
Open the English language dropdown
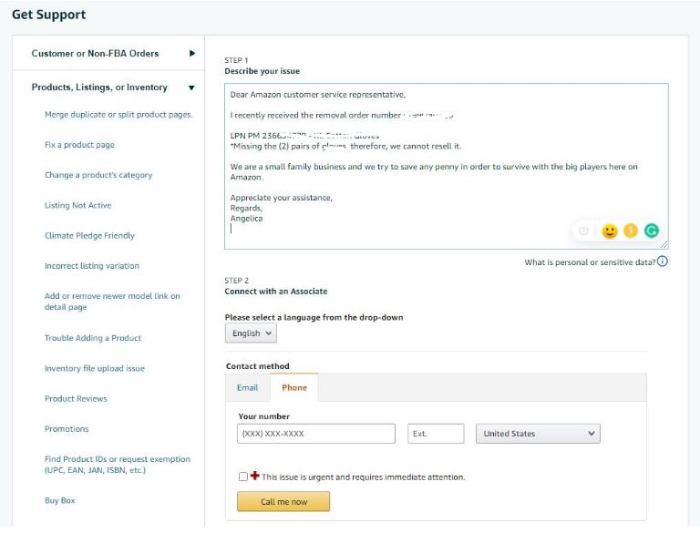251,333
